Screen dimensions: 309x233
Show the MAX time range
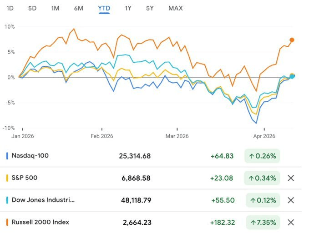click(175, 8)
